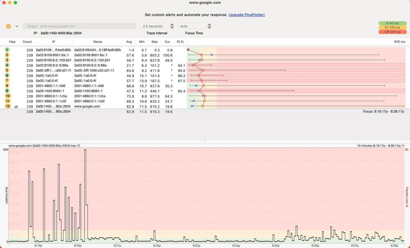Sort by the Min column header
The height and width of the screenshot is (248, 410).
(x=142, y=42)
